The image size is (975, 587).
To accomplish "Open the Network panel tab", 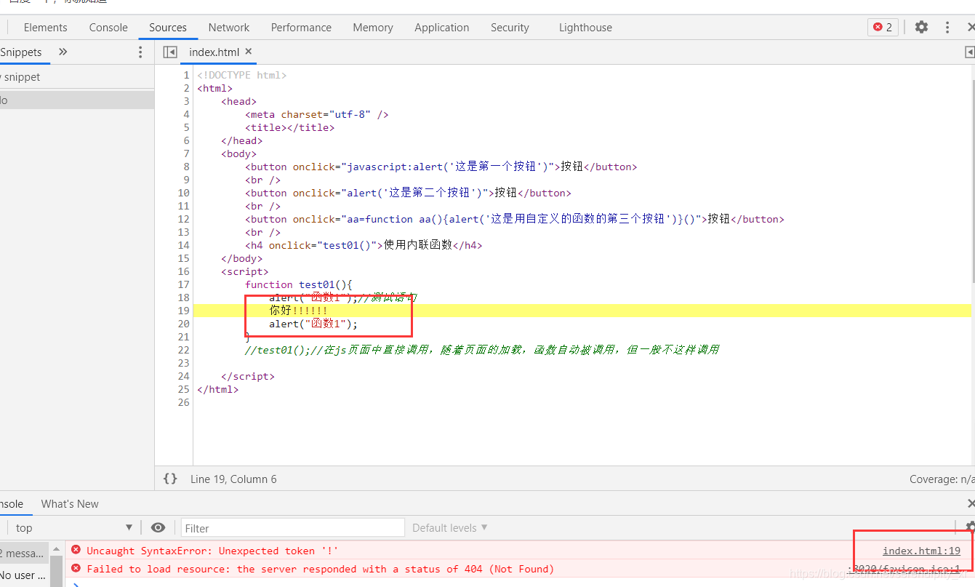I will click(229, 28).
